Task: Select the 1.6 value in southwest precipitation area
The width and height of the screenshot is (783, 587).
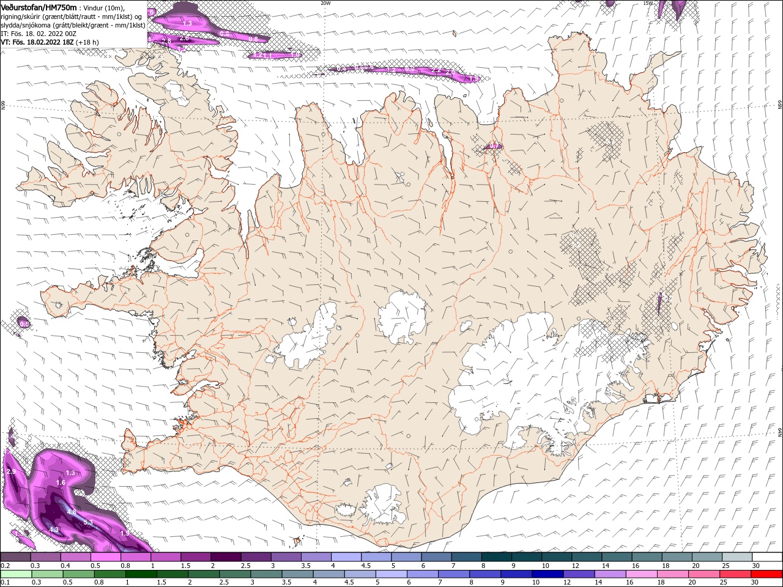Action: click(x=61, y=482)
